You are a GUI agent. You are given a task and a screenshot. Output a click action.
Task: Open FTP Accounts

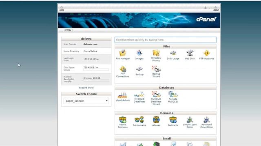206,55
